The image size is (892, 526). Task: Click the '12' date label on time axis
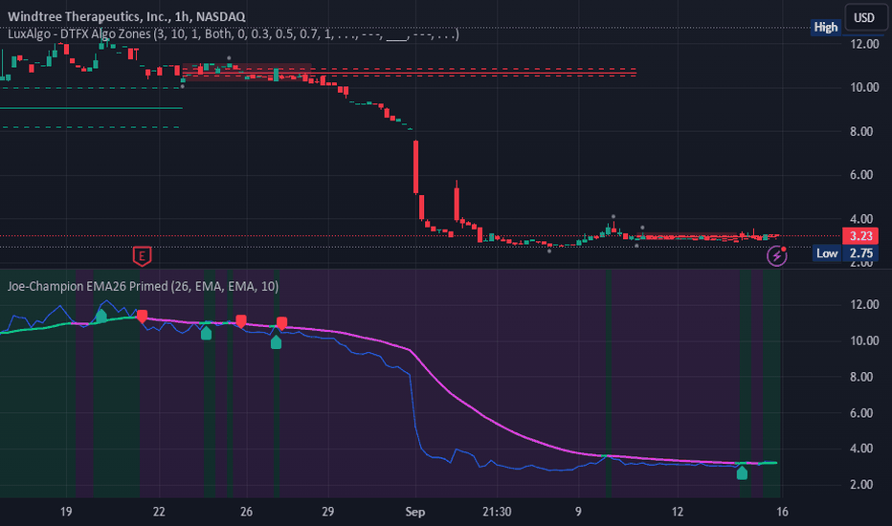click(677, 512)
